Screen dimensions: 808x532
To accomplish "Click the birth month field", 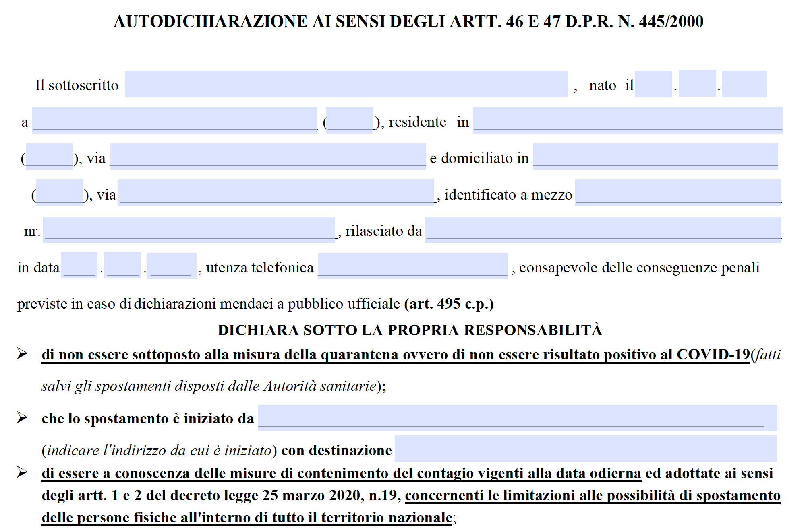I will pos(697,84).
